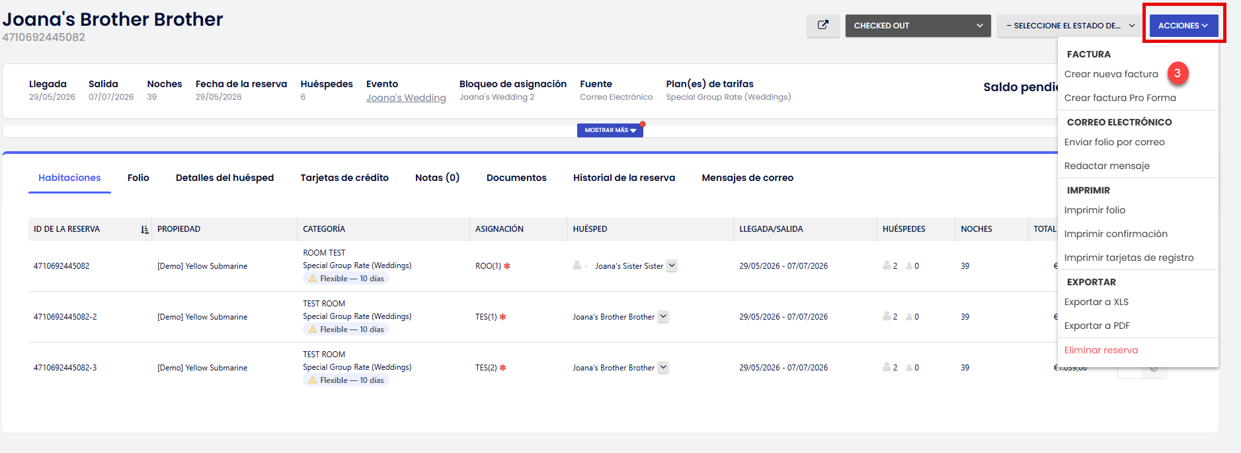This screenshot has width=1241, height=453.
Task: Click Flexible — 10 días badge in first row
Action: (x=346, y=279)
